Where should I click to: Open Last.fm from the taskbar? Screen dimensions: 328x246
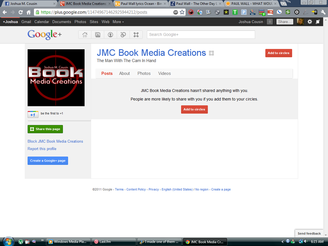114,242
